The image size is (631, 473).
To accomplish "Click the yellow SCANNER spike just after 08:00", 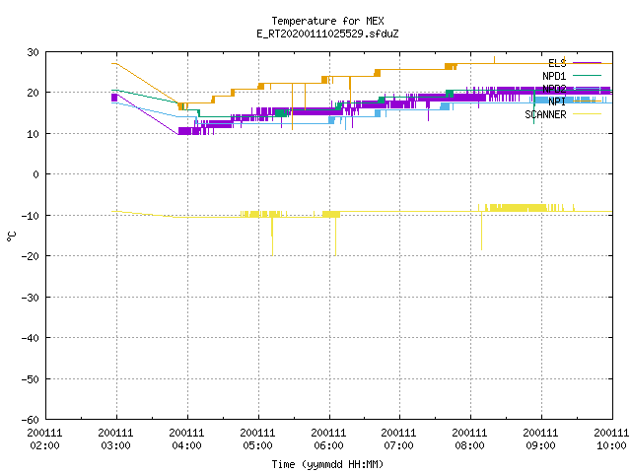I will tap(481, 231).
